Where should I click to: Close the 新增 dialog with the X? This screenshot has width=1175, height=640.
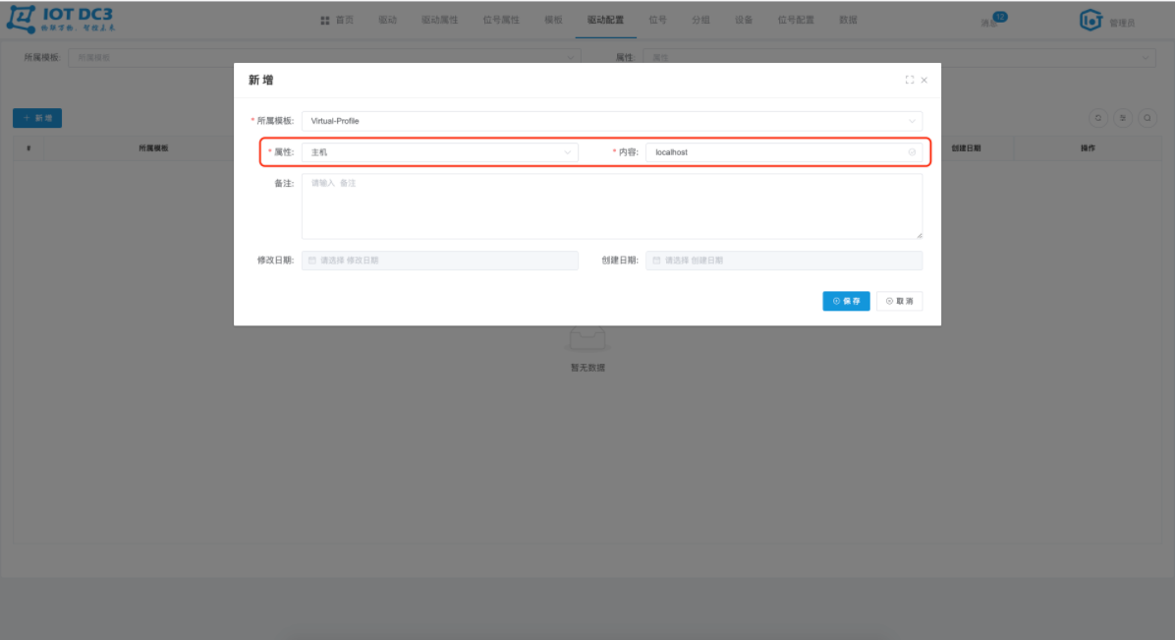(923, 81)
